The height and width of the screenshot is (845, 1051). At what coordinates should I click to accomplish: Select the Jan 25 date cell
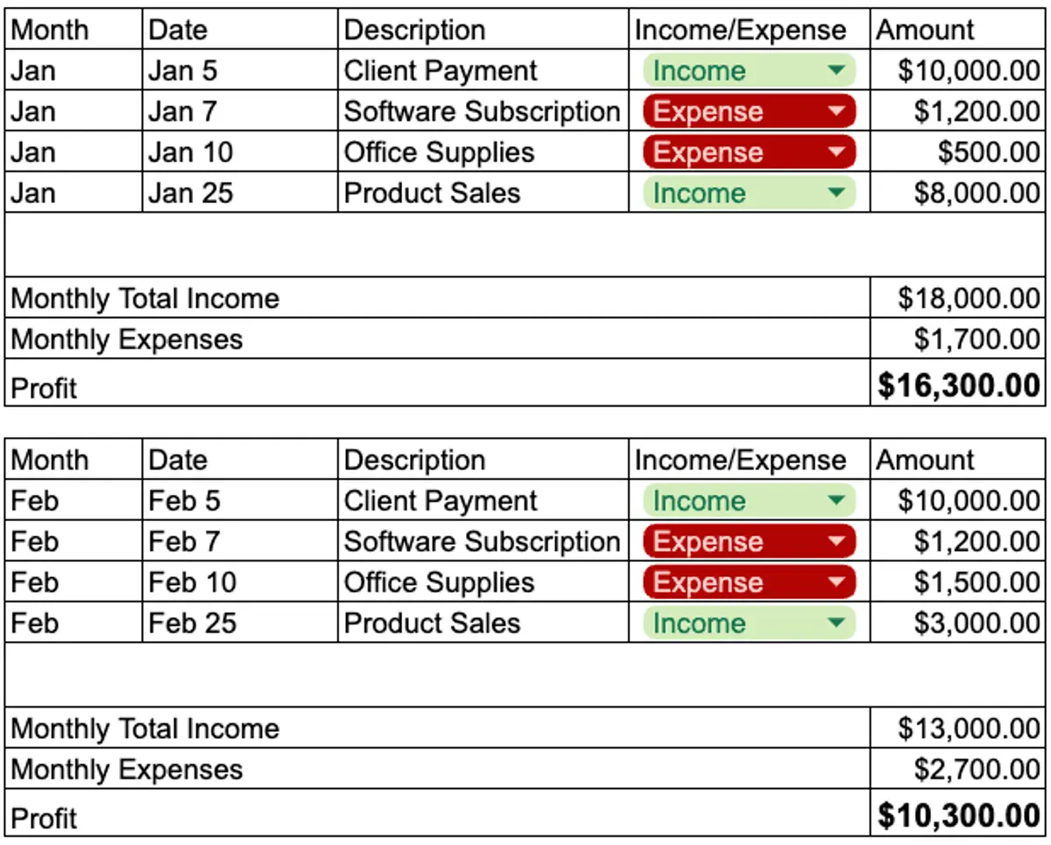[x=240, y=193]
